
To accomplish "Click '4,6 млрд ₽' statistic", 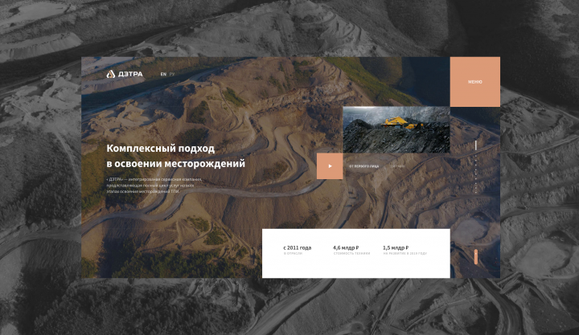I will [x=346, y=248].
